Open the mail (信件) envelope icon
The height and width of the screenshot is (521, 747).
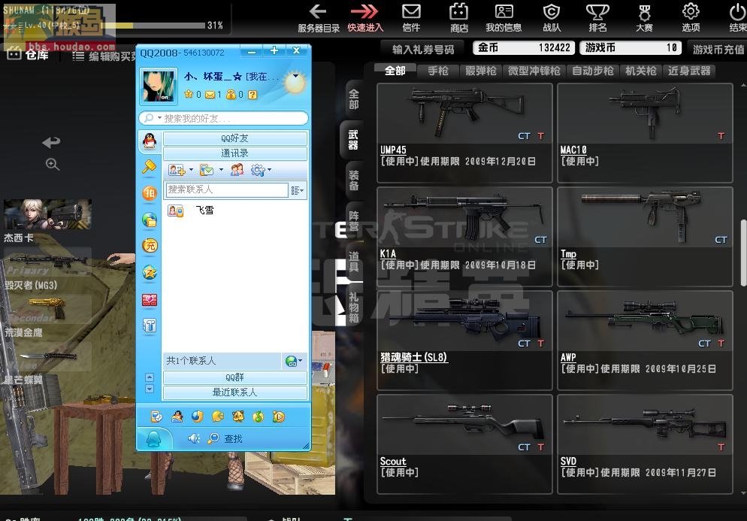(x=411, y=11)
